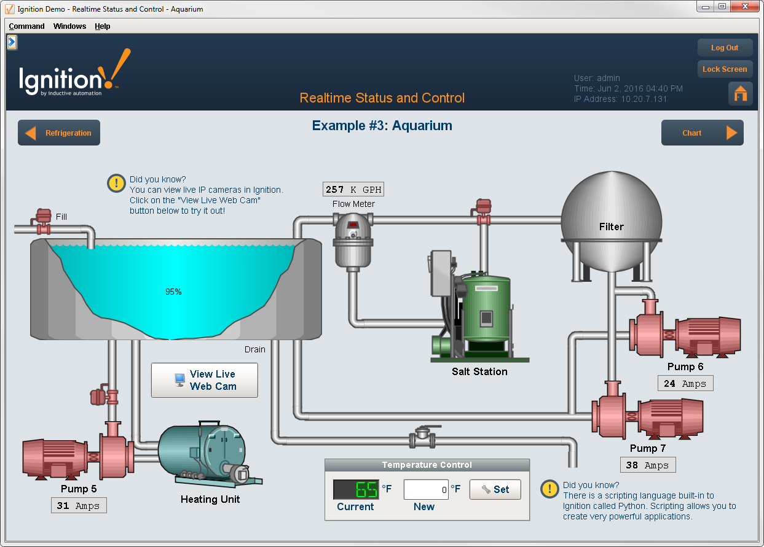764x547 pixels.
Task: Click the Fill valve on the inlet pipe
Action: pos(43,222)
